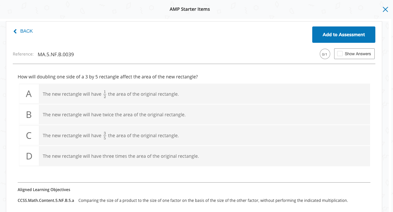Click the CCSS.Math.Content.5.NF.B.5.a standard code
The height and width of the screenshot is (212, 393).
pos(46,200)
